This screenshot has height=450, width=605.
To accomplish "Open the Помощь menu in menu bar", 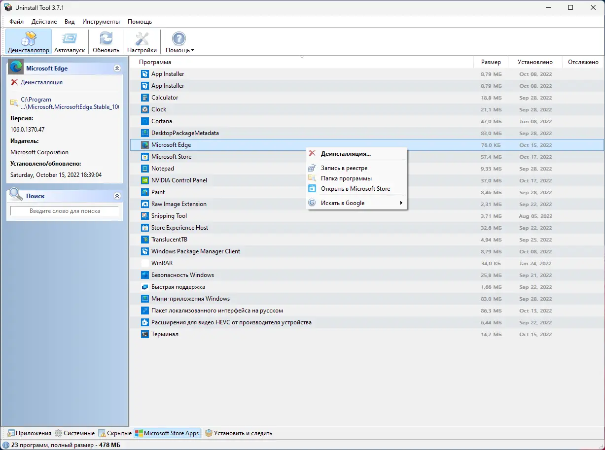I will tap(140, 22).
